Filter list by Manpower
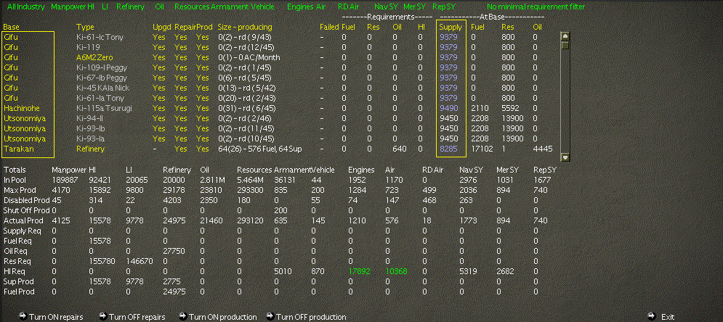Screen dimensions: 723x322 click(x=69, y=7)
